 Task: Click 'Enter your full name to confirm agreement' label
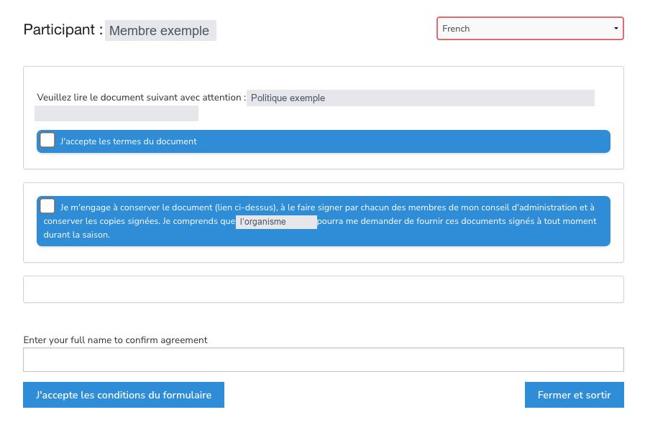coord(115,340)
